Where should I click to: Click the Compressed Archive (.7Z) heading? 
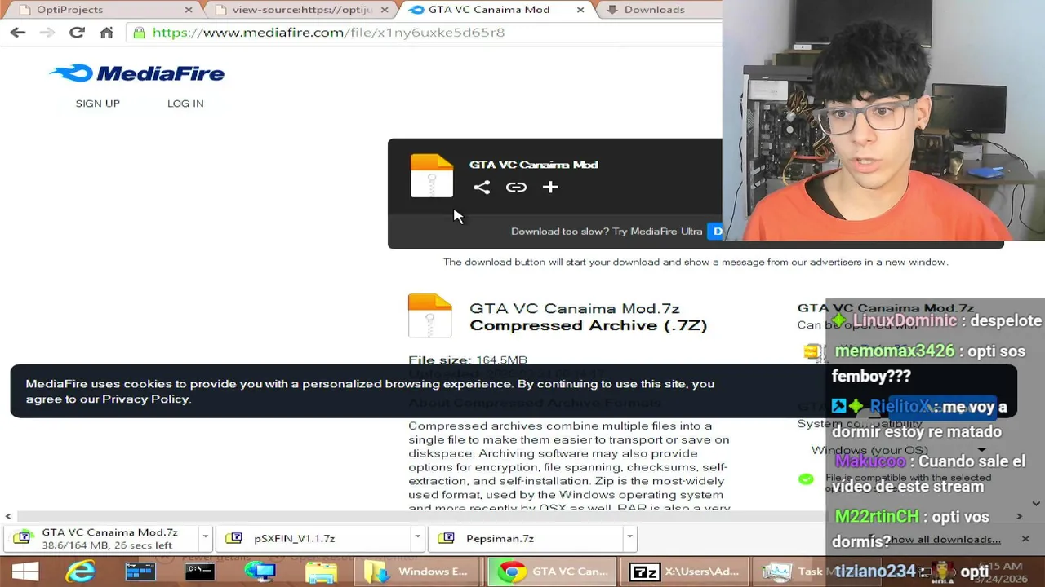pos(588,325)
